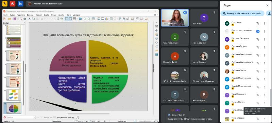The width and height of the screenshot is (272, 123).
Task: Click the Insert Chart icon
Action: pos(106,19)
